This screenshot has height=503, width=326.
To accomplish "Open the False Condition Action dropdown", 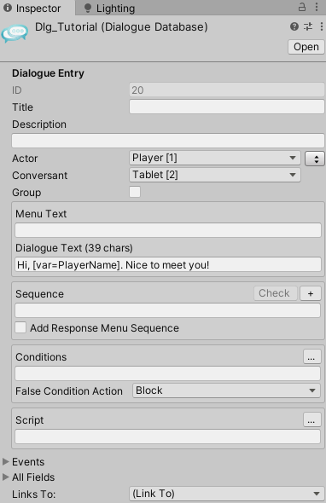I will (x=226, y=390).
